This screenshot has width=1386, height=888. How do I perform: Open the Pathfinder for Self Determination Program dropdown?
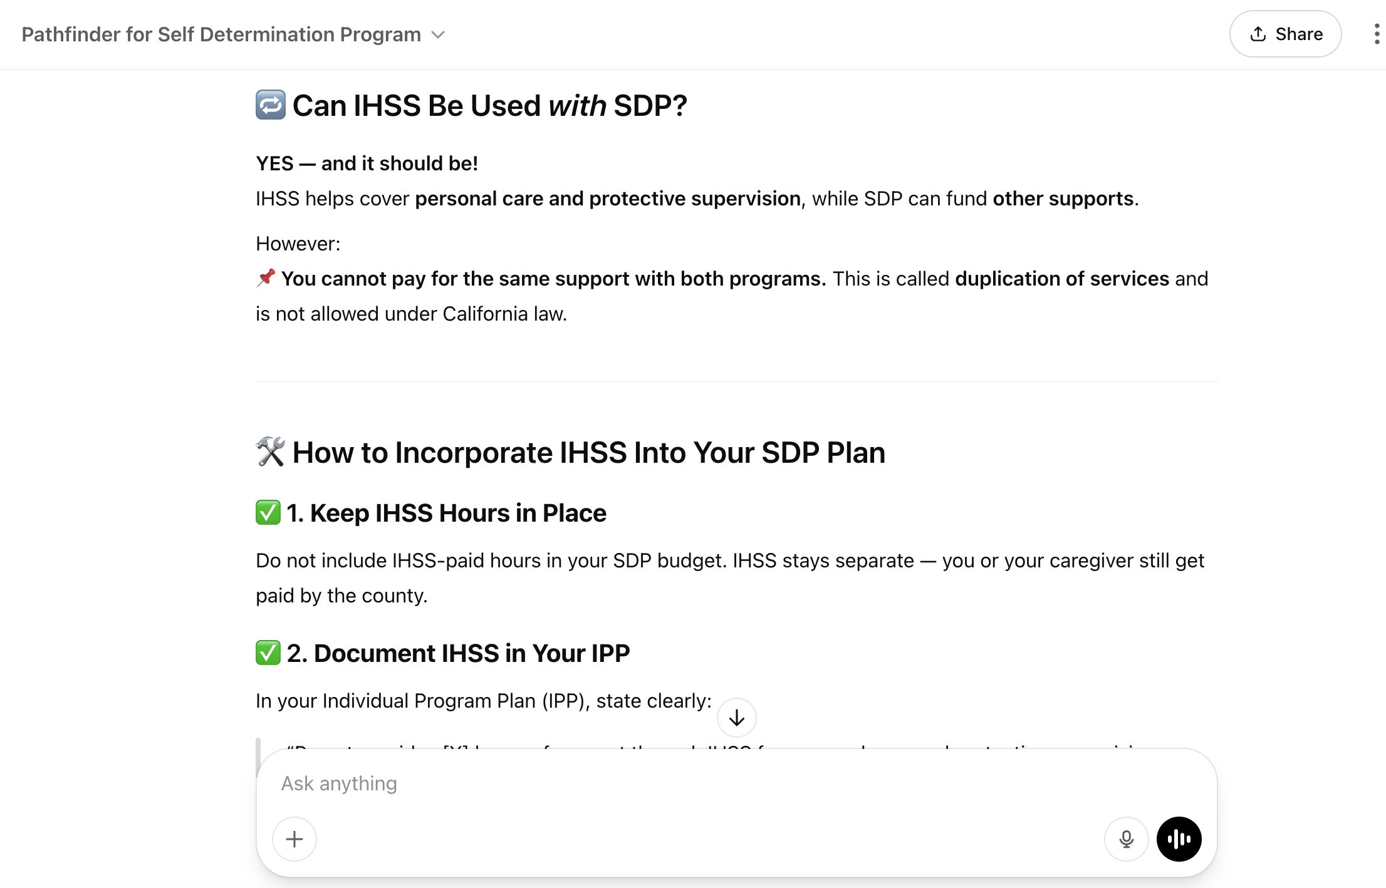pyautogui.click(x=232, y=34)
